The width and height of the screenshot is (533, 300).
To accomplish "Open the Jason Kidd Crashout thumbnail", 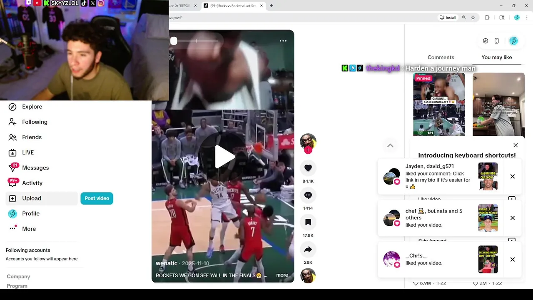I will click(488, 176).
